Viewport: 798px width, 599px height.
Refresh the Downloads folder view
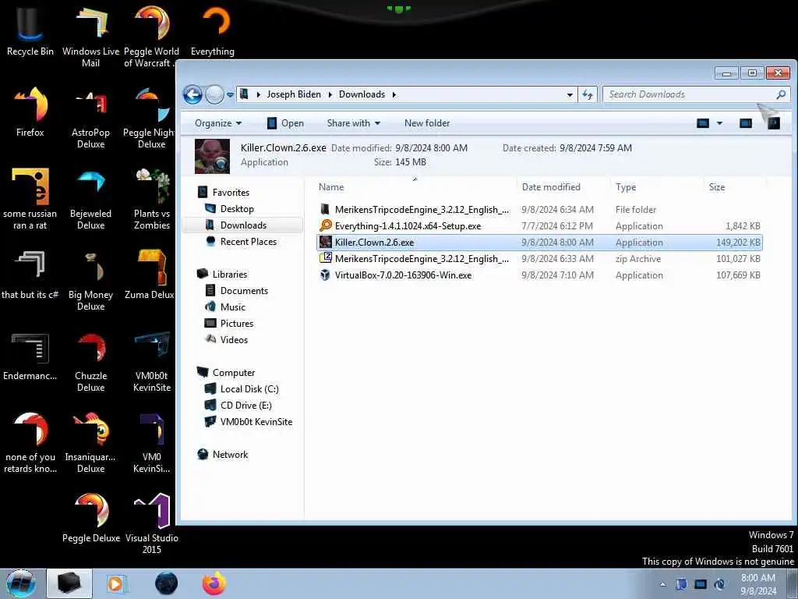click(588, 94)
